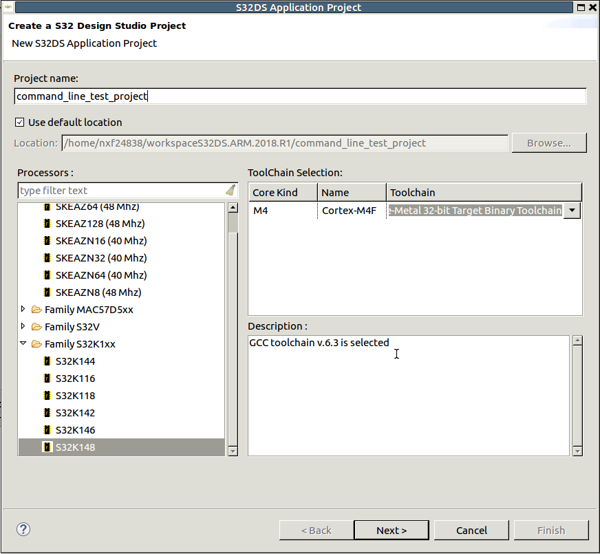Collapse the Family S32K1xx tree node

pos(23,343)
